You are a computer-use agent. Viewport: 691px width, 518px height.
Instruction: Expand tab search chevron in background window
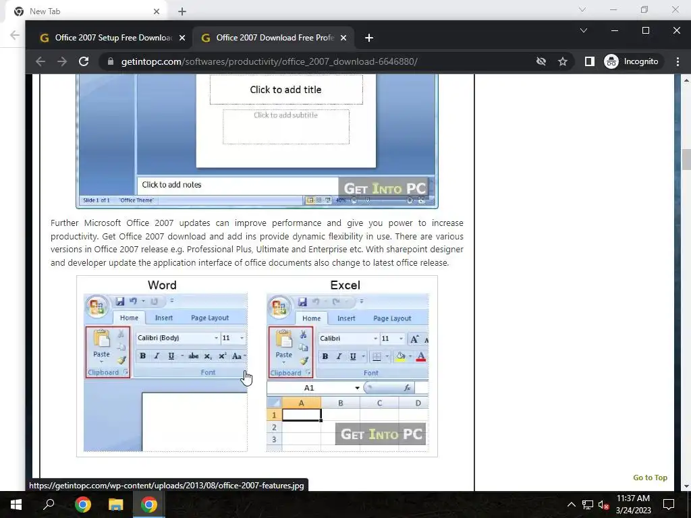[582, 9]
